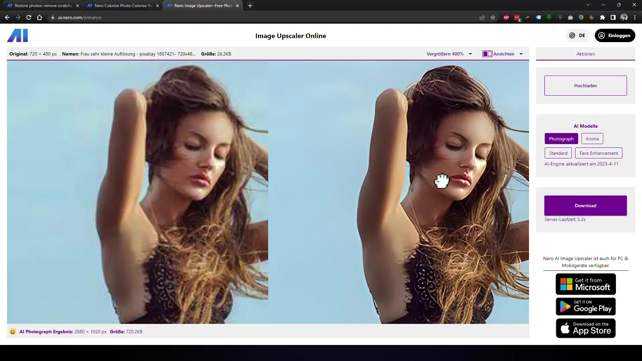Screen dimensions: 642x361
Task: Click the Google Play download icon
Action: click(x=585, y=306)
